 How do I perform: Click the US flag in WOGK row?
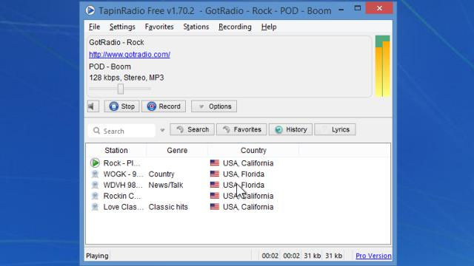click(x=215, y=174)
